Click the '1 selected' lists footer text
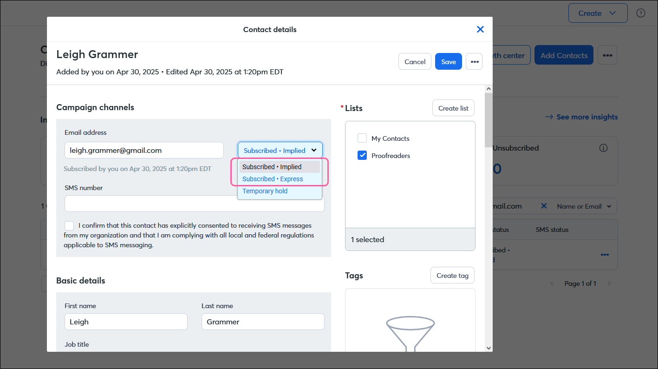Screen dimensions: 658x369 367,239
